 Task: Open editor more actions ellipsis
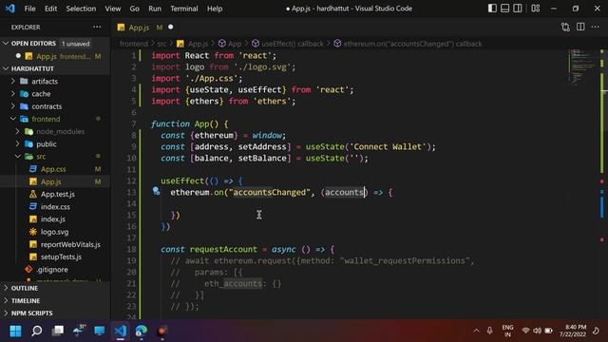click(596, 27)
